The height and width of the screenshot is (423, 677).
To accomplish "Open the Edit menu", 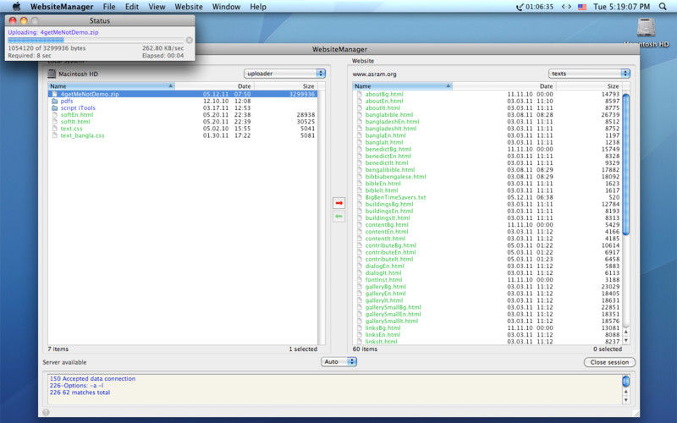I will click(132, 7).
